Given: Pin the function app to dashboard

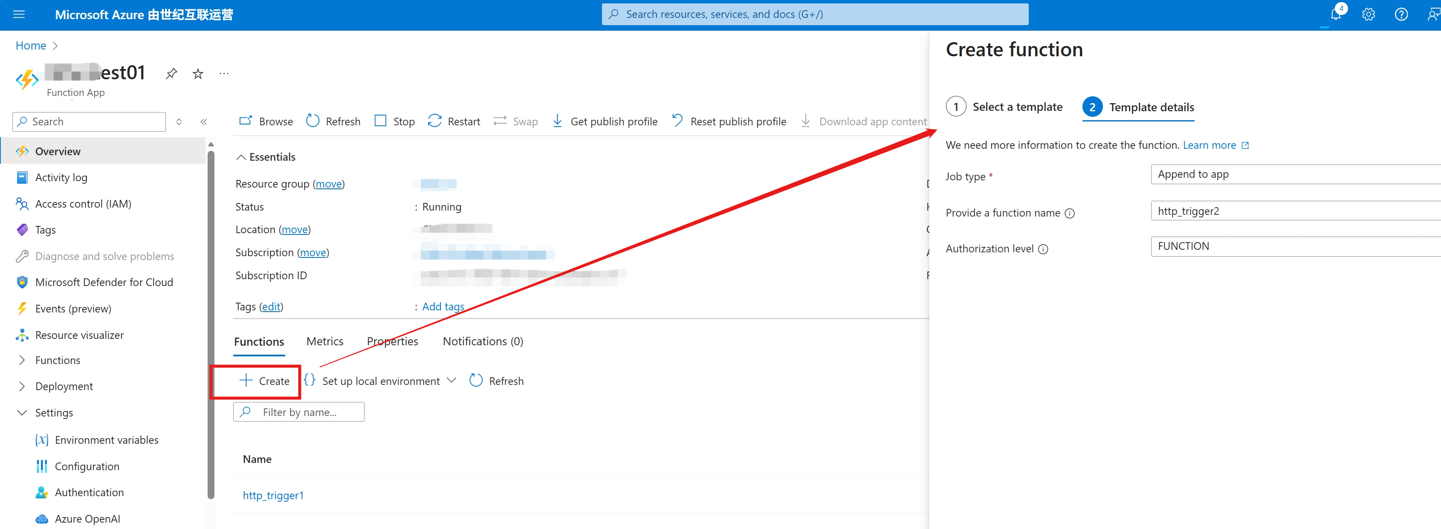Looking at the screenshot, I should (171, 73).
